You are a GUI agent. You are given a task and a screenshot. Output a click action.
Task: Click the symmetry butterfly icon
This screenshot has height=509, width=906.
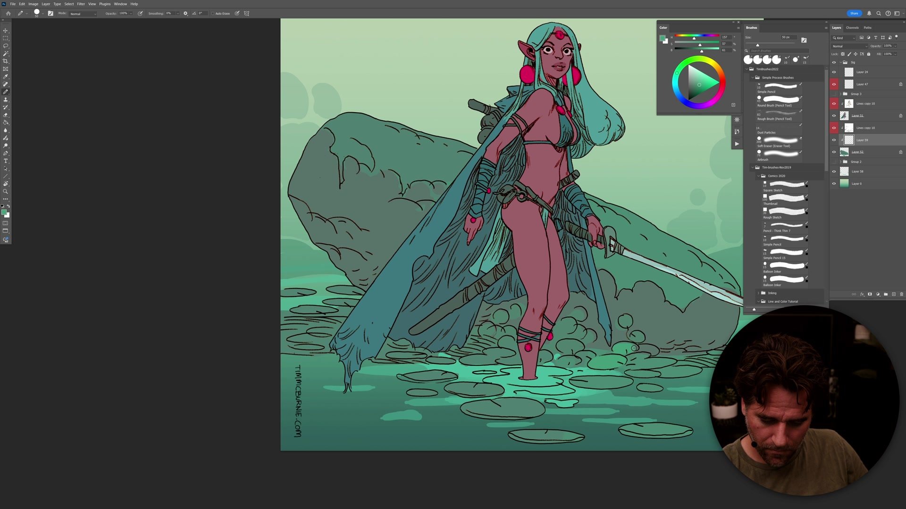[x=246, y=14]
